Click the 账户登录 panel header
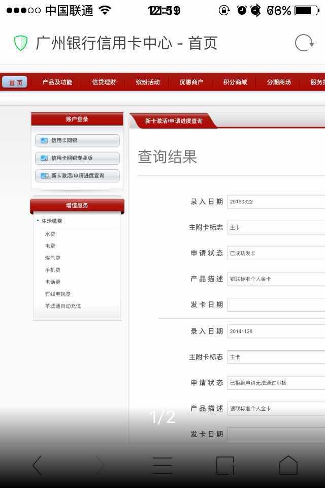The image size is (325, 488). coord(77,119)
